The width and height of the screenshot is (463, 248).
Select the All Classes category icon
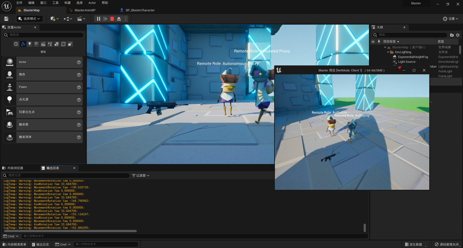tap(70, 44)
